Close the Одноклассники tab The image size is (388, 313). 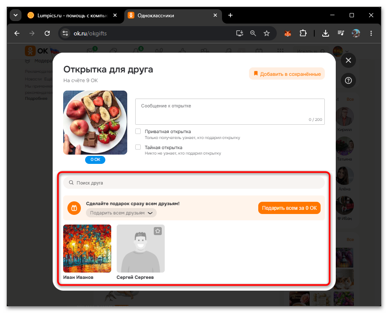215,15
